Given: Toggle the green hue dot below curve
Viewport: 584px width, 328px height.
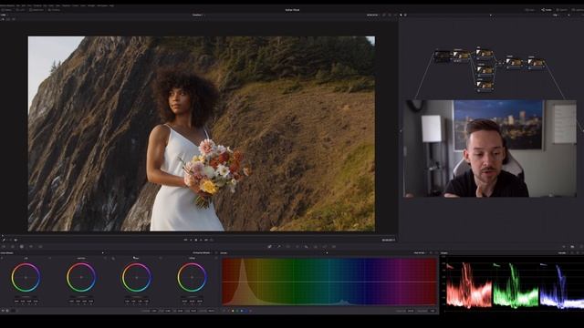Looking at the screenshot, I should 237,311.
